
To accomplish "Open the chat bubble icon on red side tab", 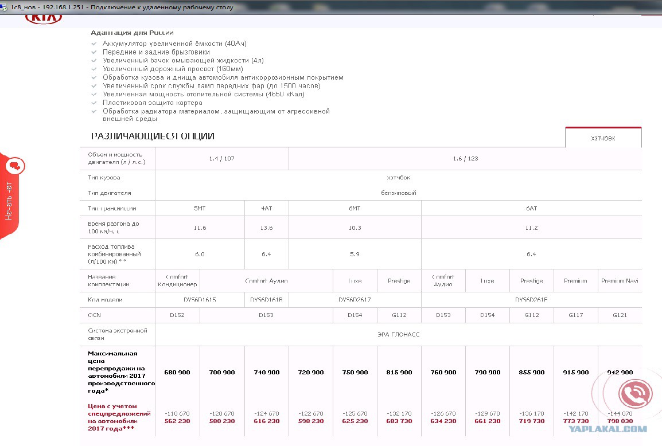I will (15, 166).
